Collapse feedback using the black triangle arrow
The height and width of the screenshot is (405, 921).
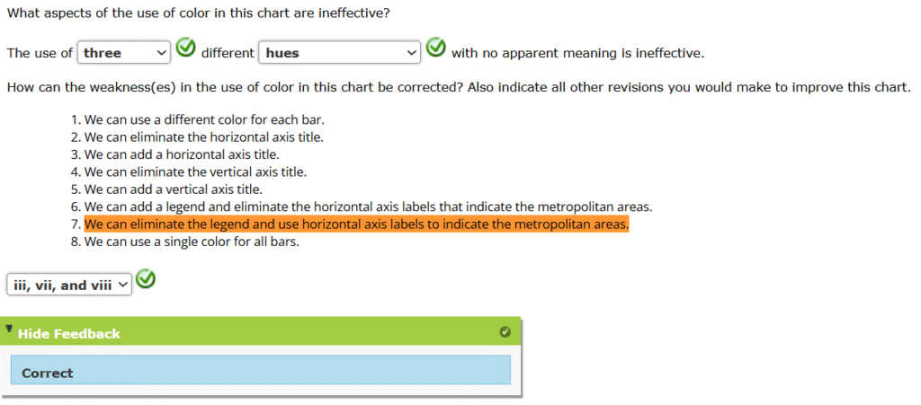pyautogui.click(x=9, y=330)
